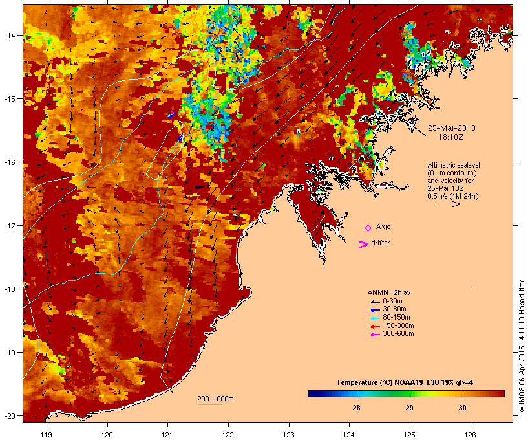Screen dimensions: 530x440
Task: Click longitude label 124
Action: (x=349, y=435)
